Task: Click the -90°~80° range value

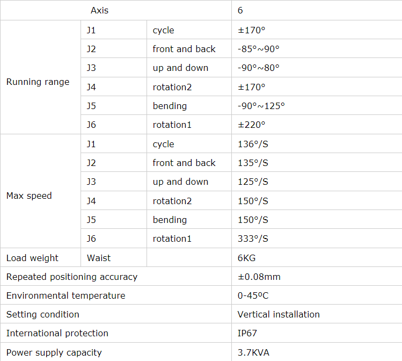Action: coord(259,68)
